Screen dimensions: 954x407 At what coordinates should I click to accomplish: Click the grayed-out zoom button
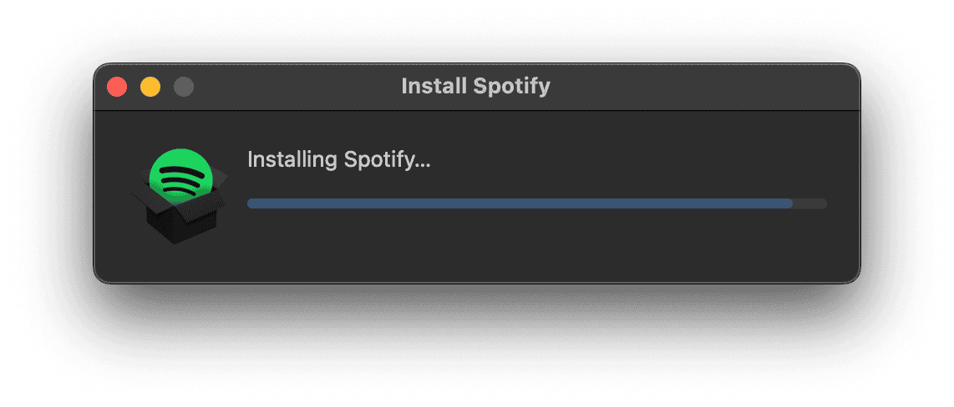pos(184,86)
